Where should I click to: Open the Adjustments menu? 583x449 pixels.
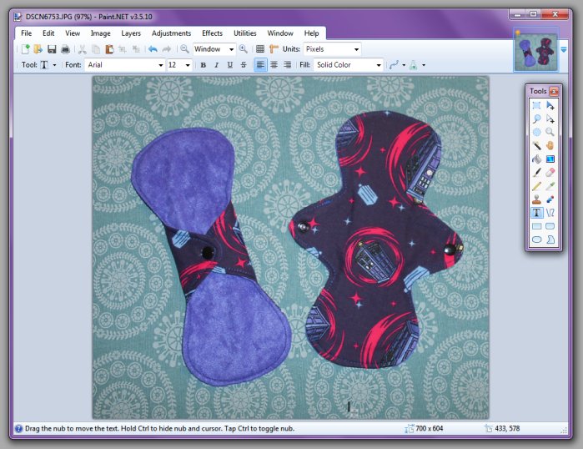(171, 33)
